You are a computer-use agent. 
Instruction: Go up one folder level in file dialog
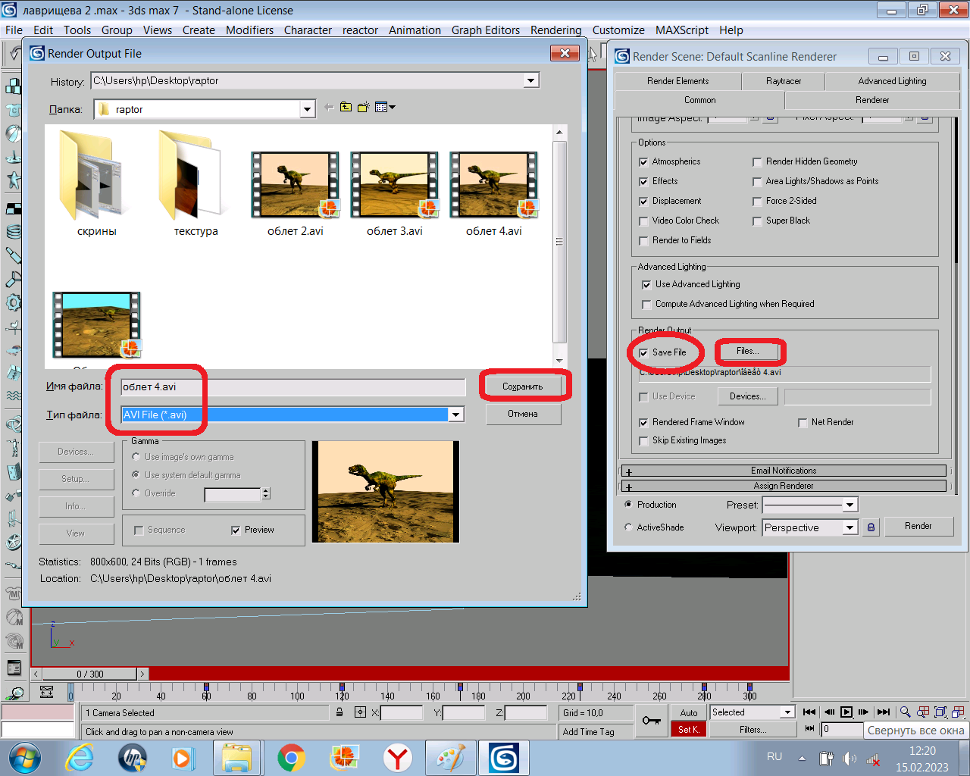pos(346,108)
